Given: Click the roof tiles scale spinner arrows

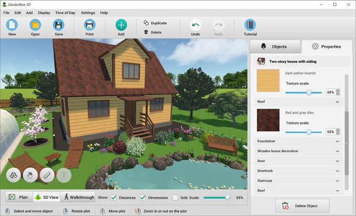Looking at the screenshot, I should [x=338, y=132].
